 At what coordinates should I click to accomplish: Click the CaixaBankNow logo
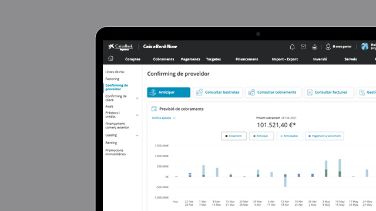[x=160, y=46]
